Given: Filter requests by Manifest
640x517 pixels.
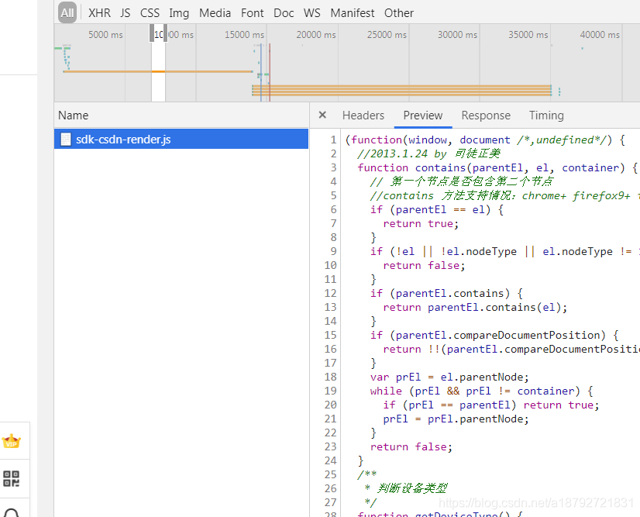Looking at the screenshot, I should (353, 13).
